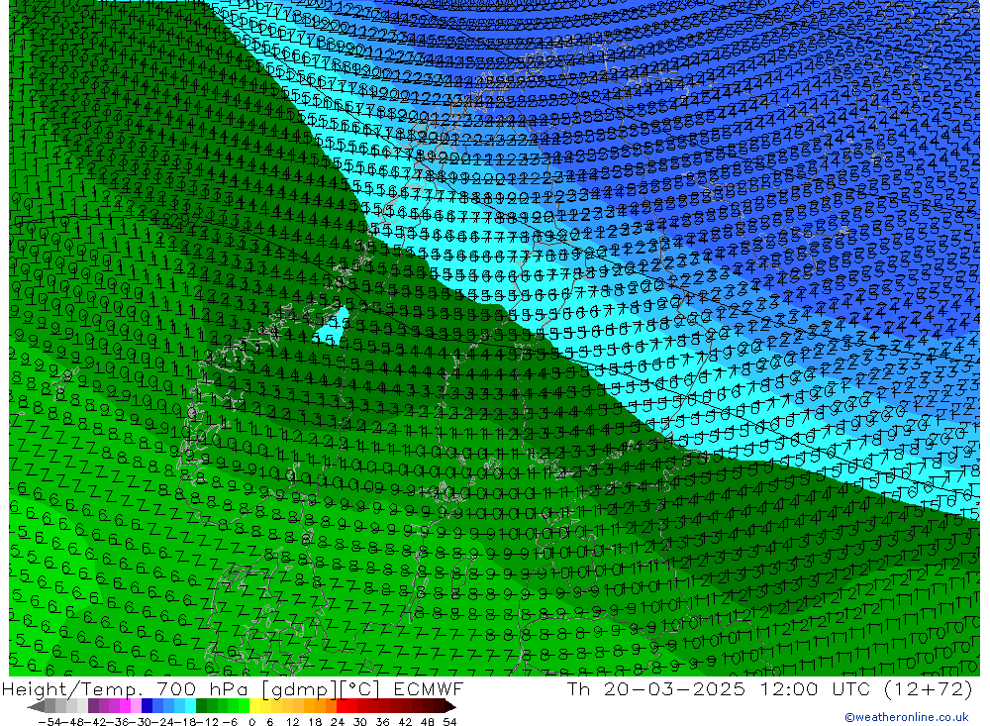The height and width of the screenshot is (726, 990).
Task: Click the '-54' legend scale value
Action: point(49,722)
